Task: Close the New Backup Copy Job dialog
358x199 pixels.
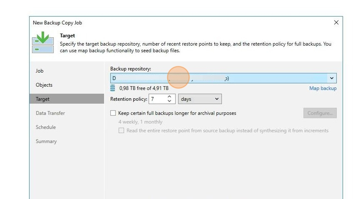Action: 336,23
